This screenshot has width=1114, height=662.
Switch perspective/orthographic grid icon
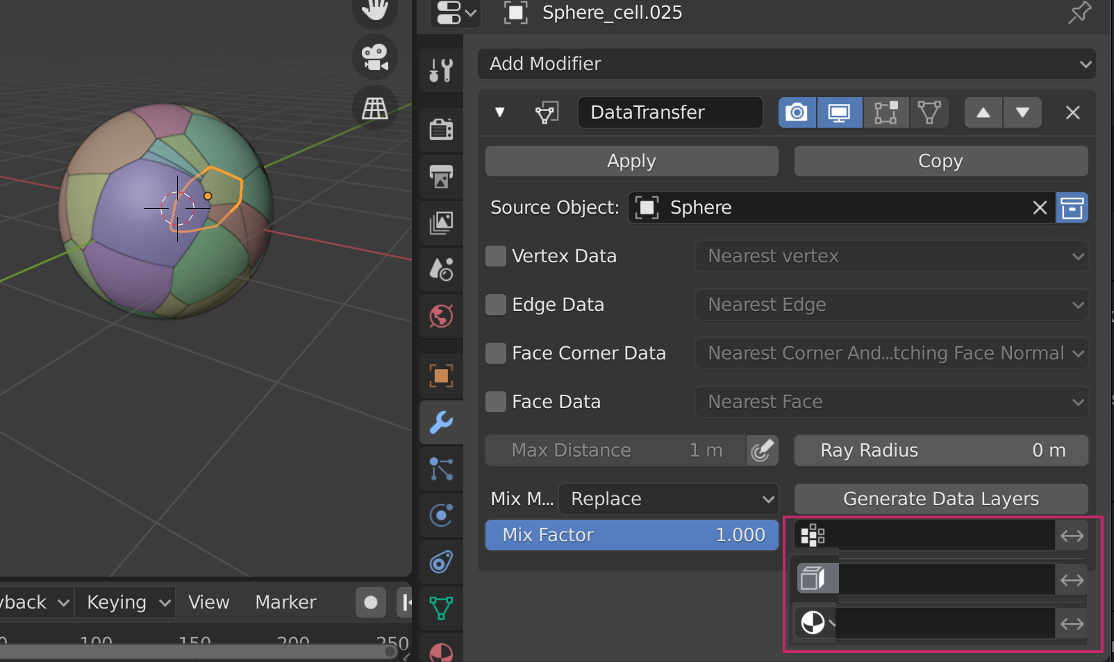[x=375, y=108]
